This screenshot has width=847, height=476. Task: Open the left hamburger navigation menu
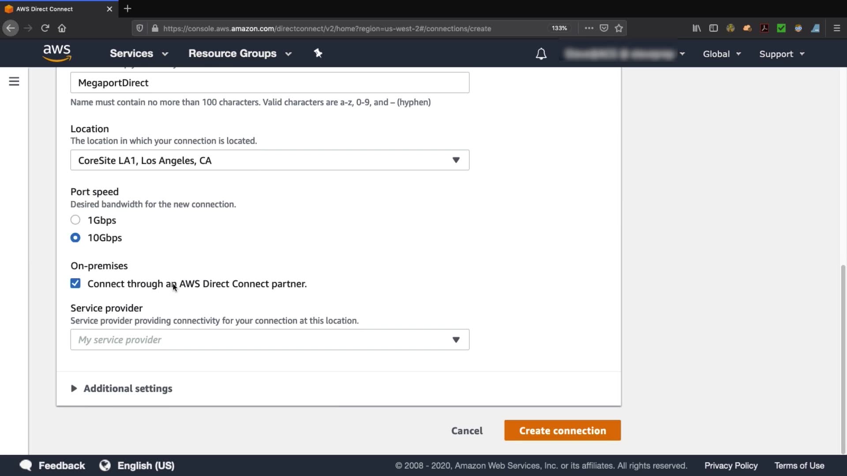[14, 82]
